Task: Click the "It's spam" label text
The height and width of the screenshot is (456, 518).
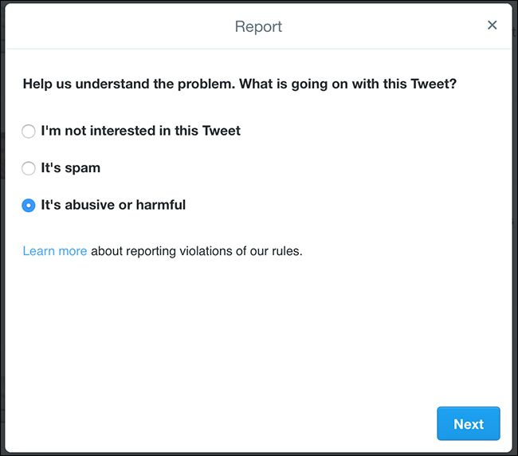Action: 70,168
